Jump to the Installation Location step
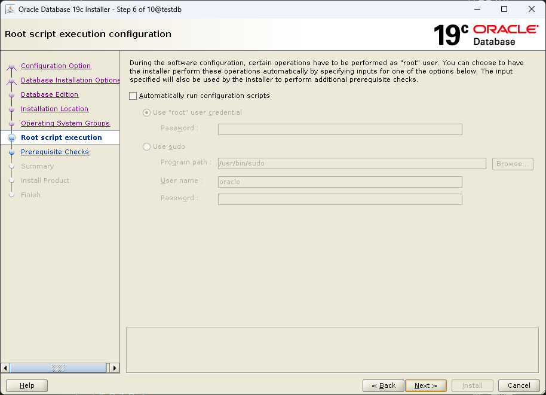Viewport: 546px width, 395px height. click(55, 109)
